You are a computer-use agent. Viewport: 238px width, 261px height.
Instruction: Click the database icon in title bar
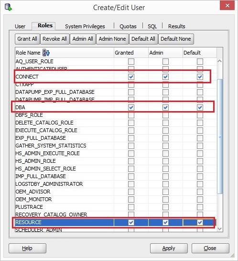(8, 7)
